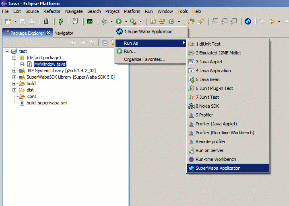Select SuperWaba Application in Run As list
This screenshot has width=289, height=206.
tap(218, 168)
